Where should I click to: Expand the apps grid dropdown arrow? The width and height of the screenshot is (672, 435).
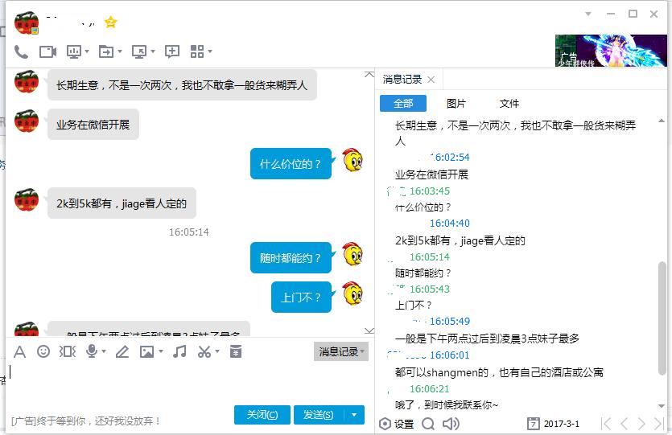click(210, 51)
